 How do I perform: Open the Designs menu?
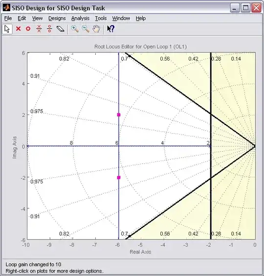(x=57, y=18)
